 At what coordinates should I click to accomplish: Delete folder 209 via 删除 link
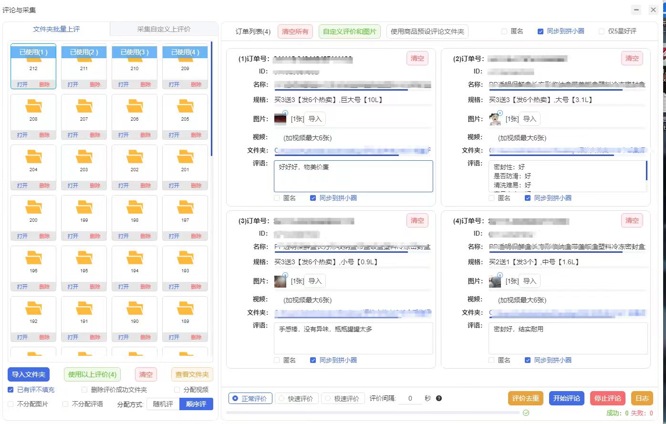coord(196,84)
